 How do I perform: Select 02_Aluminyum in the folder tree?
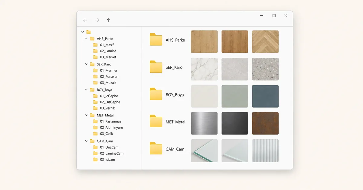[x=111, y=128]
